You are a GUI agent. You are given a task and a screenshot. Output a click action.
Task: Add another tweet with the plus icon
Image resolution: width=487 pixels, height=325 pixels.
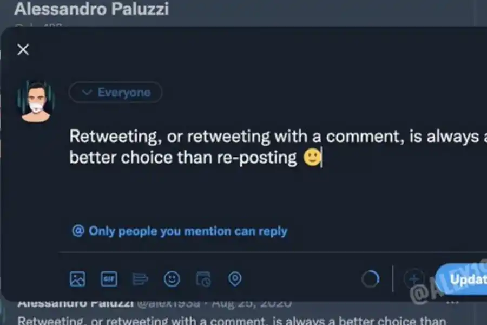click(414, 279)
